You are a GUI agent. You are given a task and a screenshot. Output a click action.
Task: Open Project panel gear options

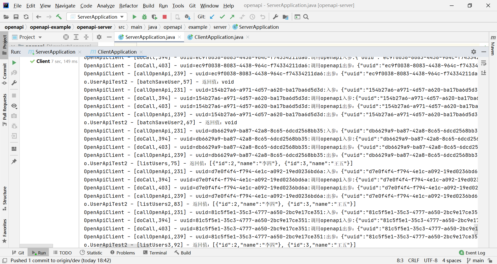coord(99,37)
